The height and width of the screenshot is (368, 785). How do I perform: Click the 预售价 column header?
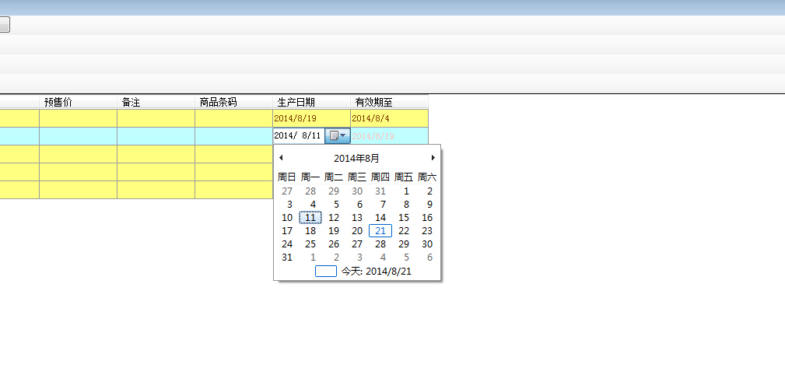click(x=78, y=102)
